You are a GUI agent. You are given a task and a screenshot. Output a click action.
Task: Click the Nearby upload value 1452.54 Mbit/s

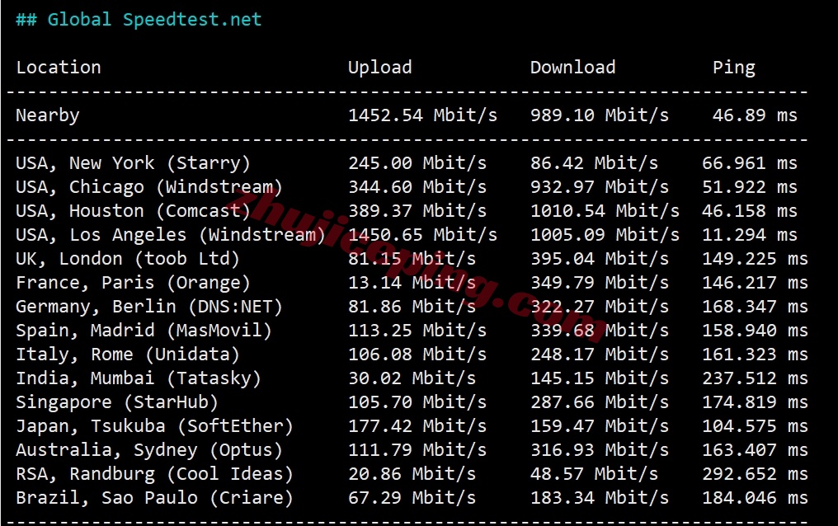tap(423, 115)
